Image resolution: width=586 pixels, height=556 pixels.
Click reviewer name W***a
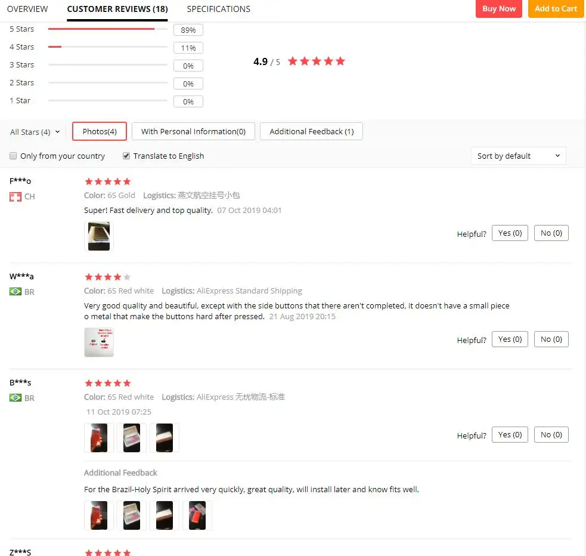(21, 276)
